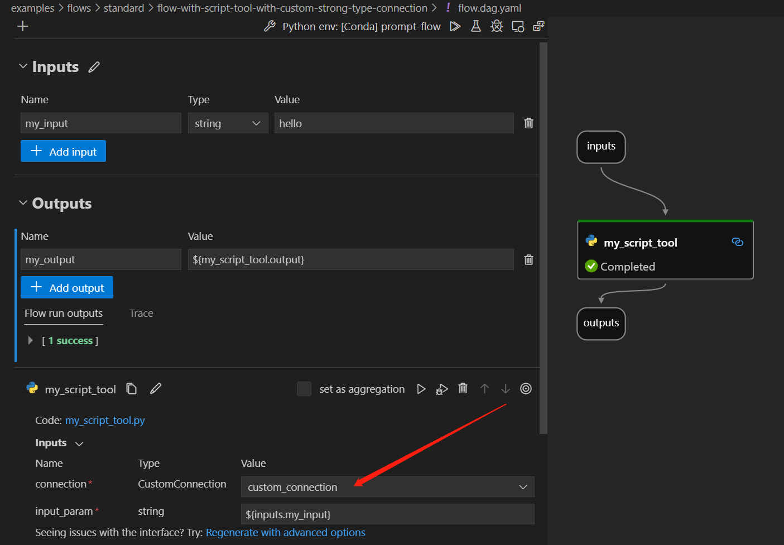Click the flask test icon in toolbar
The image size is (784, 545).
click(x=476, y=26)
